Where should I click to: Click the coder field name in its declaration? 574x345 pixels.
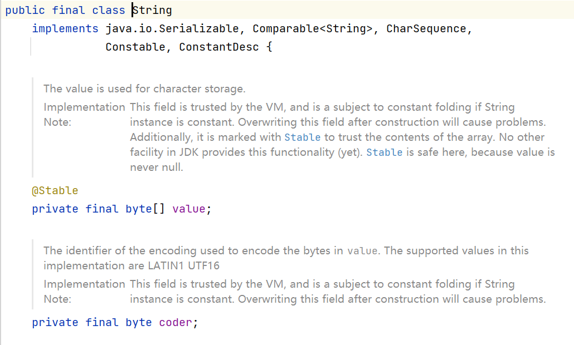pyautogui.click(x=176, y=323)
